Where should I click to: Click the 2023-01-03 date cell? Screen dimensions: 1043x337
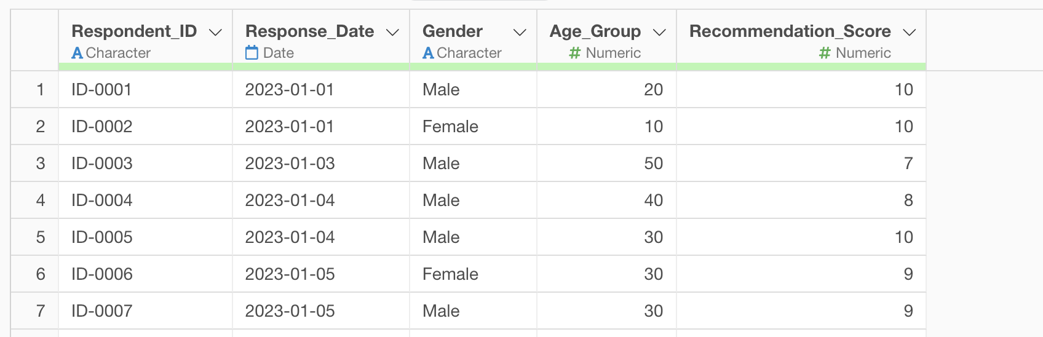pos(321,164)
